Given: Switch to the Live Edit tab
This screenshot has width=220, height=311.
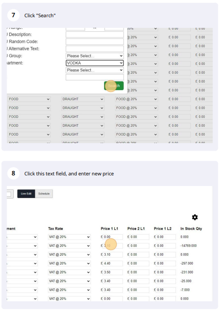Looking at the screenshot, I should [26, 194].
